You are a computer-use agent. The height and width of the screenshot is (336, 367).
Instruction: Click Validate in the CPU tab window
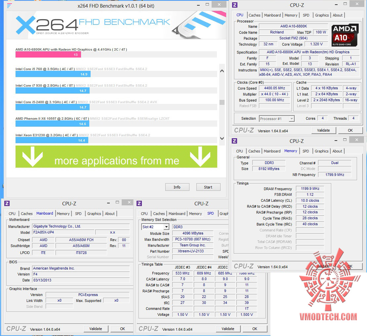click(x=323, y=130)
